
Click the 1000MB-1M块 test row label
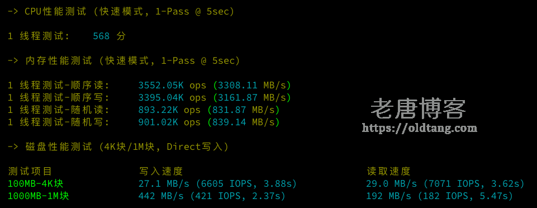pos(39,196)
